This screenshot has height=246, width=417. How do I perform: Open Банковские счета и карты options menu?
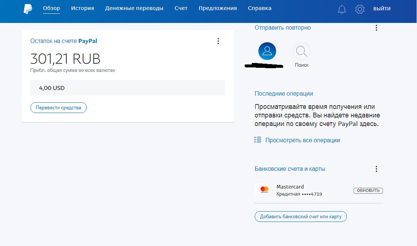click(x=376, y=169)
